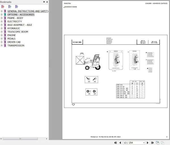
Task: Click the Bookmarks panel title
Action: pyautogui.click(x=6, y=2)
